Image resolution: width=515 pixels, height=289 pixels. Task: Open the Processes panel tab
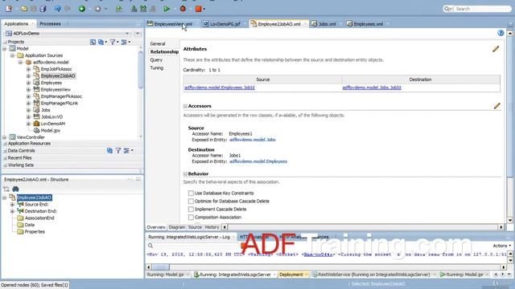coord(50,24)
